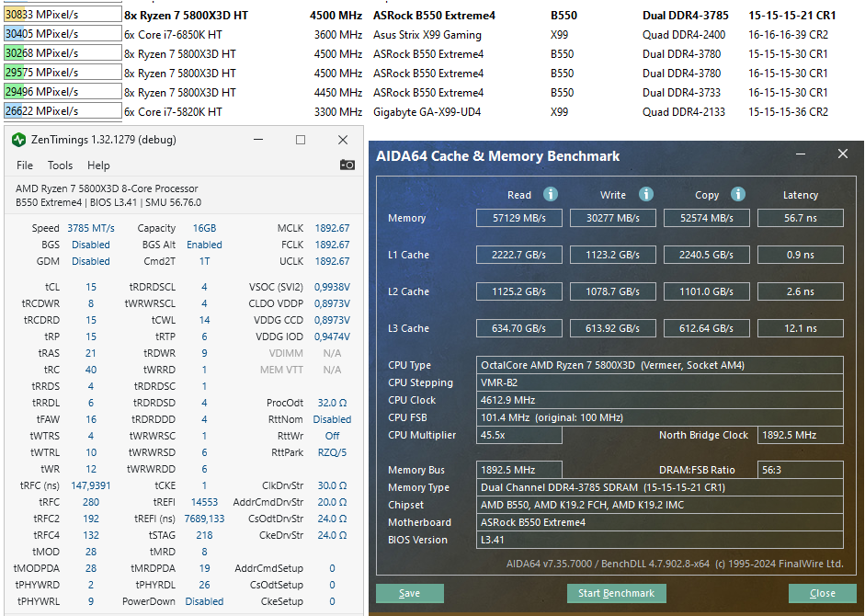Click the PowerDown Disabled value
This screenshot has width=865, height=616.
204,601
